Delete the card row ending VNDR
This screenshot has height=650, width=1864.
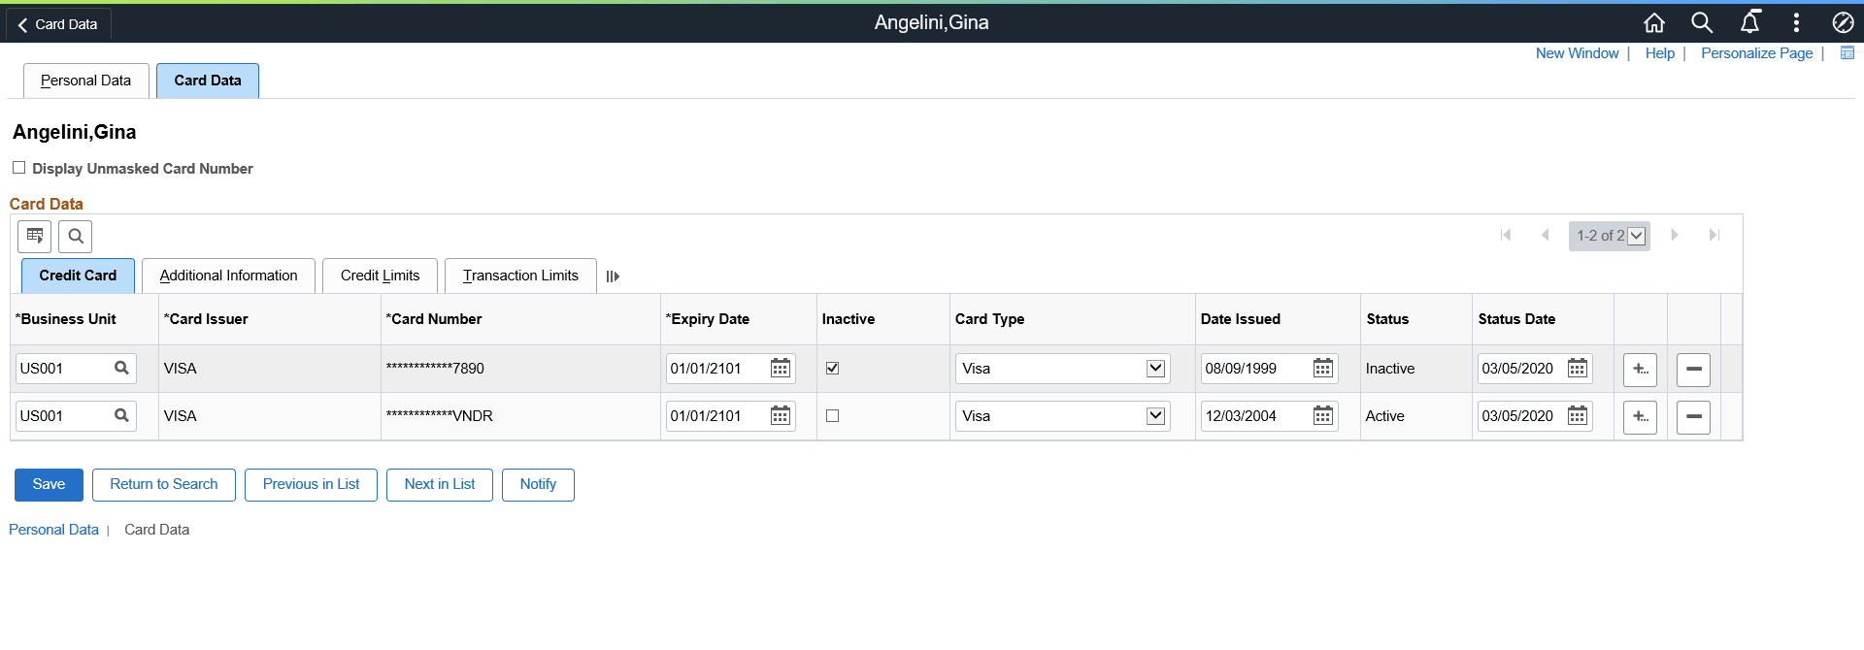click(x=1693, y=416)
